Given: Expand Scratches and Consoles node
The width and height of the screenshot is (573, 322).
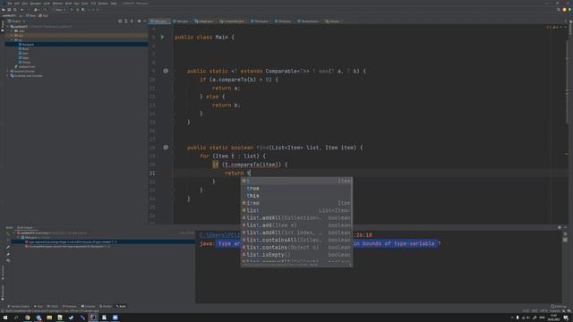Looking at the screenshot, I should click(8, 75).
